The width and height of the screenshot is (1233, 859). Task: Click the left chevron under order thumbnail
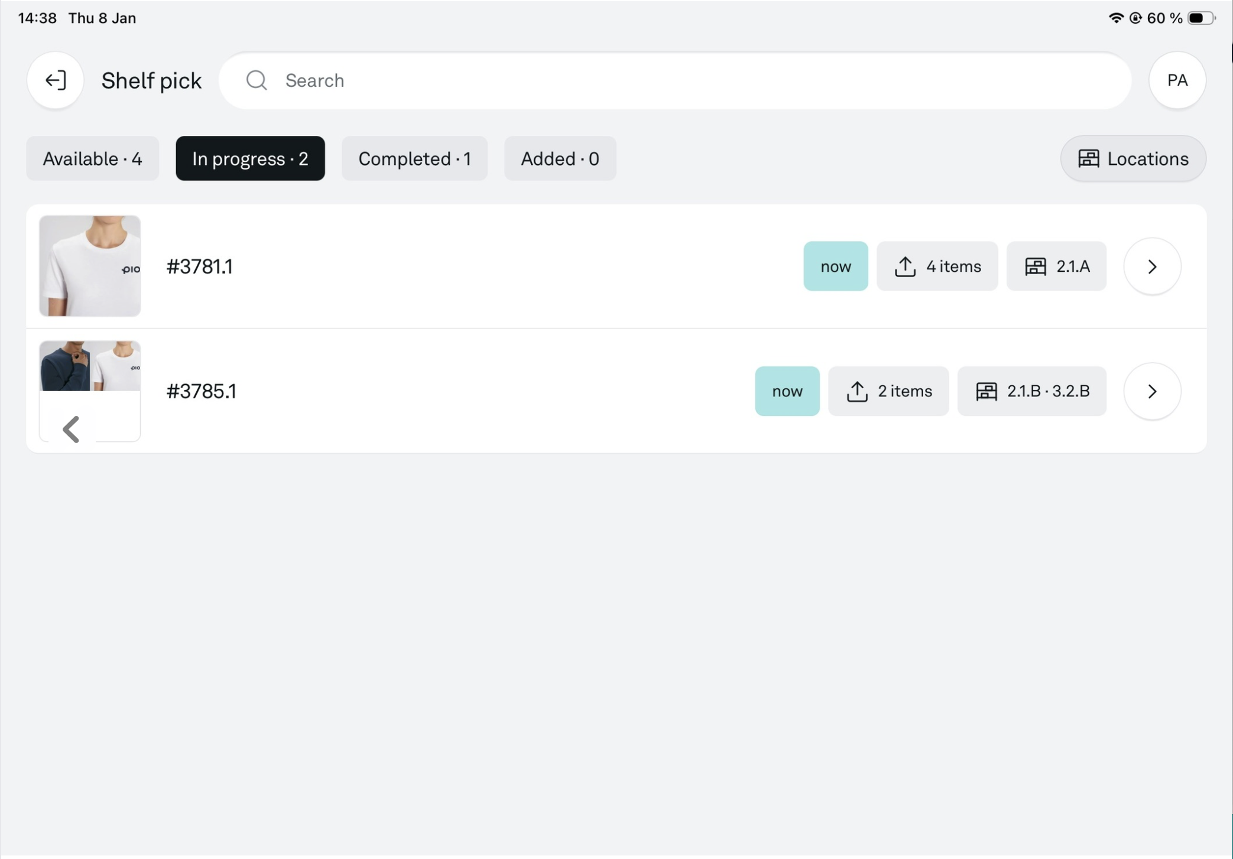(x=71, y=429)
